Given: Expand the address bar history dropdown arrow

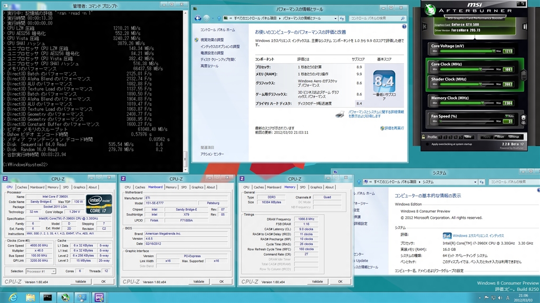Looking at the screenshot, I should [335, 18].
